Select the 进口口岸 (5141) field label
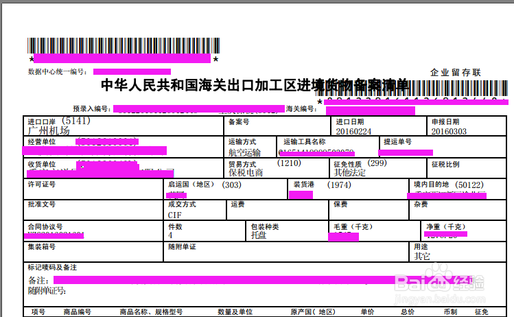The image size is (514, 317). [x=59, y=121]
